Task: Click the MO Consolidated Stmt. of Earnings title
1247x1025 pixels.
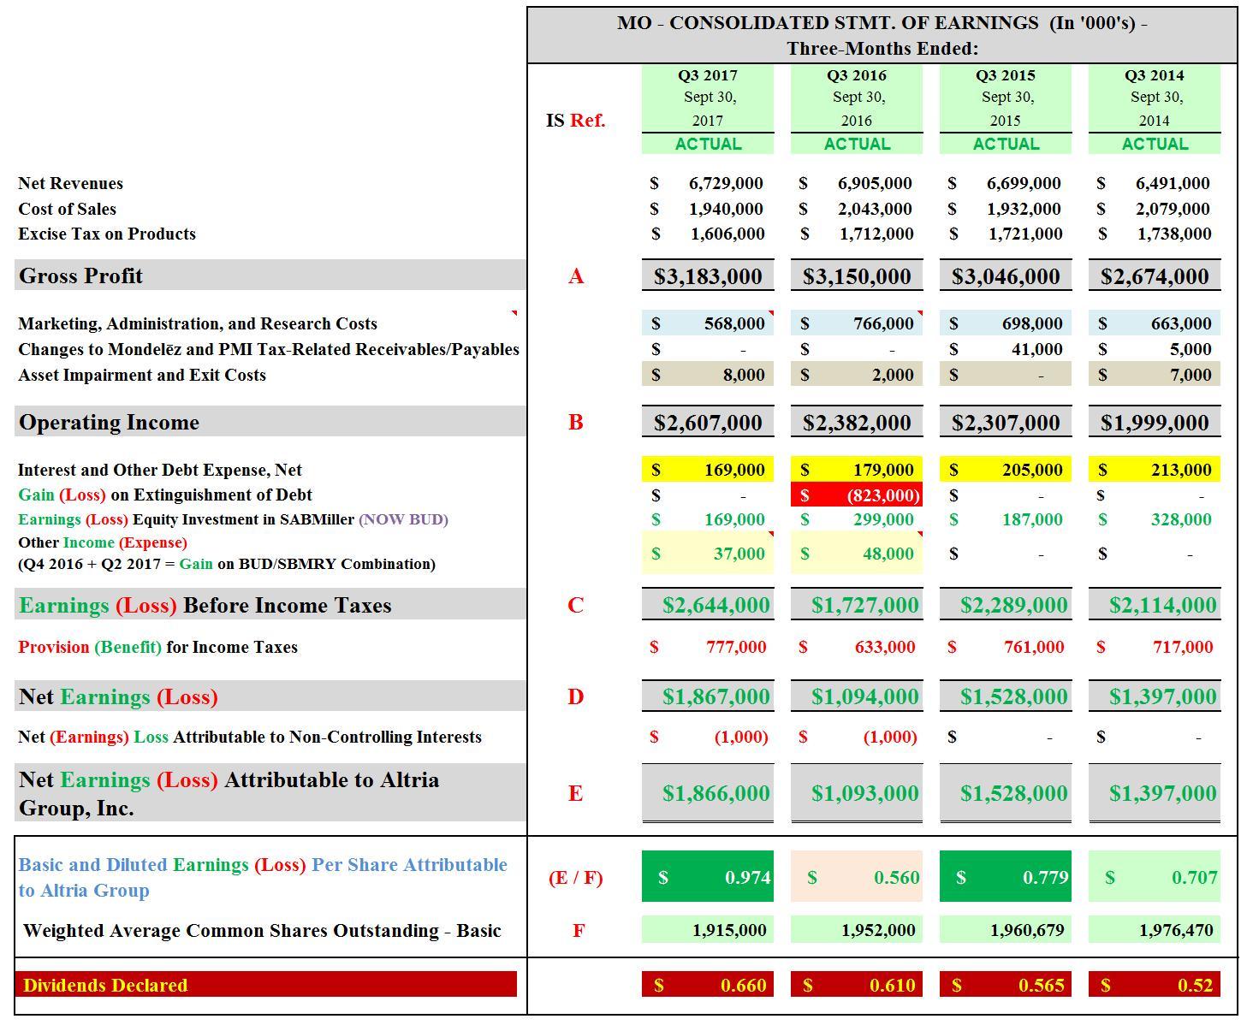Action: tap(882, 35)
